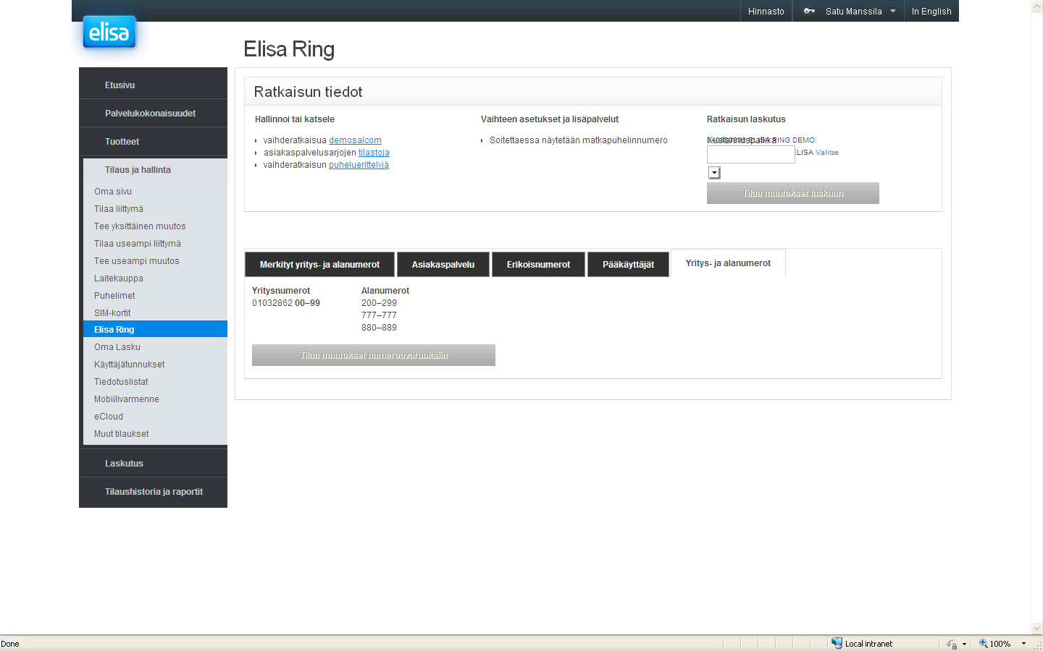Switch to Merkityt yritys- ja alanumerot tab
Image resolution: width=1043 pixels, height=651 pixels.
coord(319,265)
